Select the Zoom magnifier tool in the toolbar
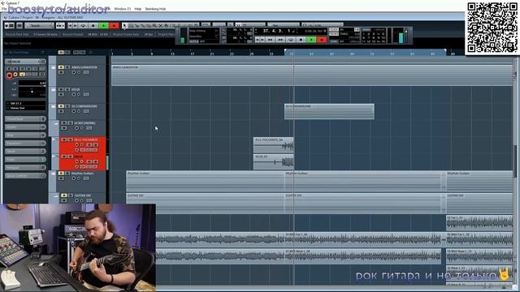Screen dimensions: 520x292 (154, 25)
